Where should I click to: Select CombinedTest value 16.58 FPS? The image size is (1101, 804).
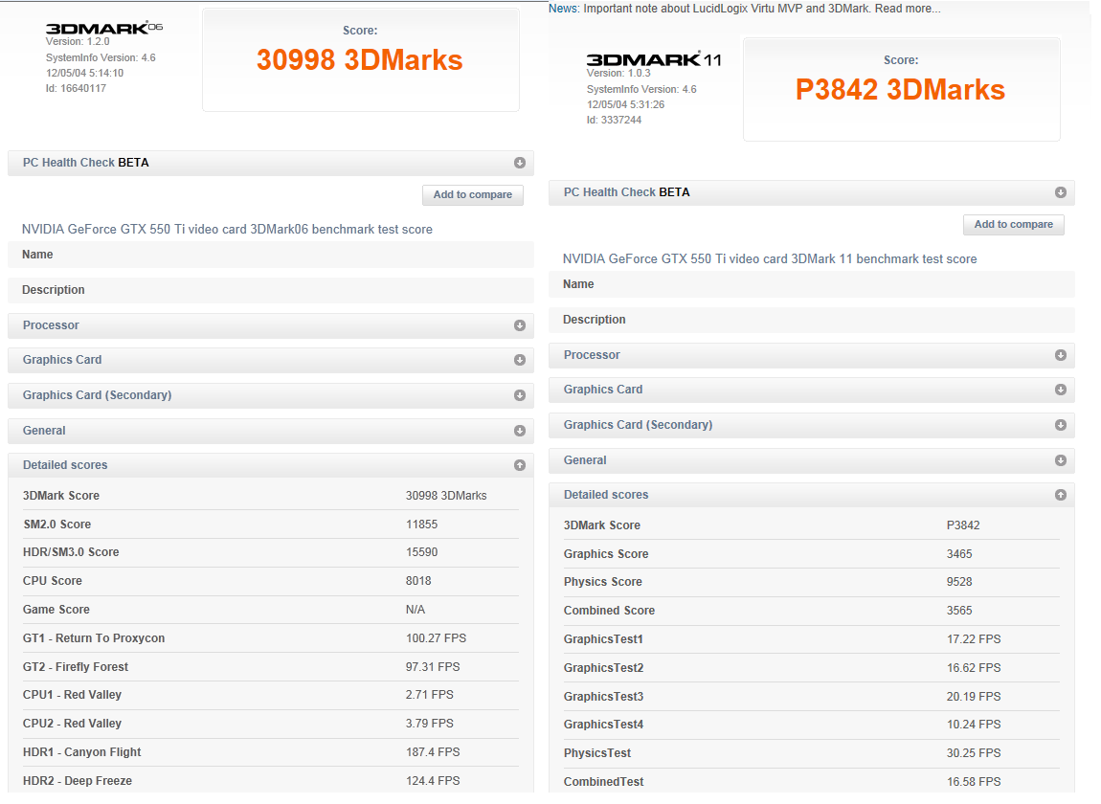(x=974, y=782)
